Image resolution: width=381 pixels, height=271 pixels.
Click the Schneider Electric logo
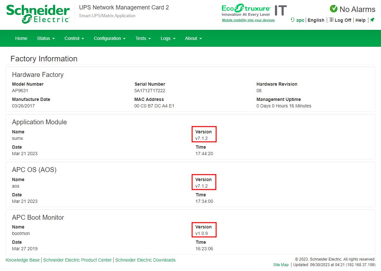38,14
